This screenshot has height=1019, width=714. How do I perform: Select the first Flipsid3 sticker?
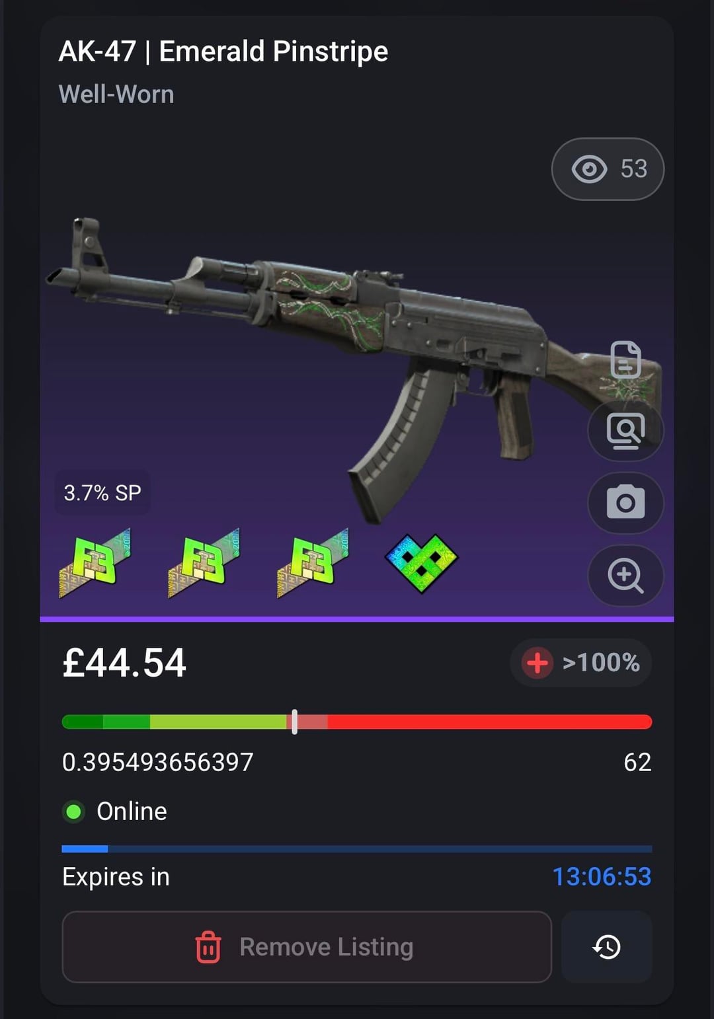tap(95, 563)
